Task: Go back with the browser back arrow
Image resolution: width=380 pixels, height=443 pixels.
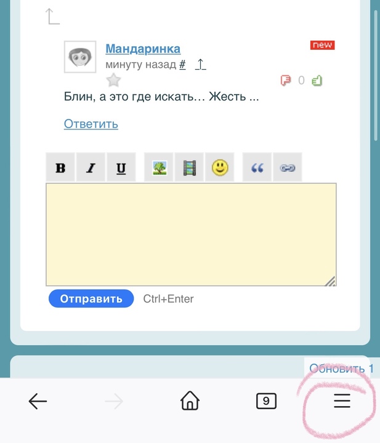Action: click(x=38, y=401)
